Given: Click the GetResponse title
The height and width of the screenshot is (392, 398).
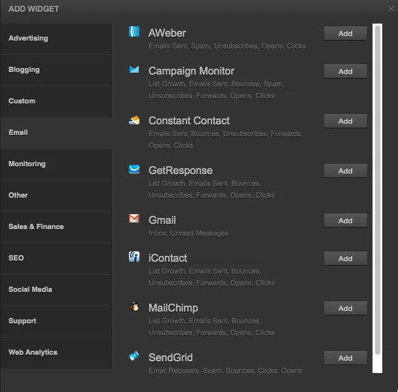Looking at the screenshot, I should tap(180, 171).
